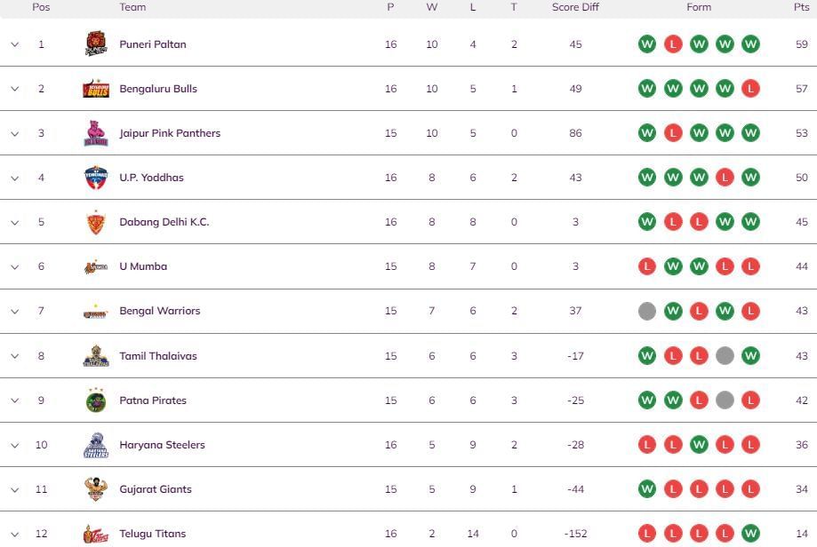This screenshot has height=547, width=817.
Task: Expand the Telugu Titans row details
Action: tap(14, 533)
